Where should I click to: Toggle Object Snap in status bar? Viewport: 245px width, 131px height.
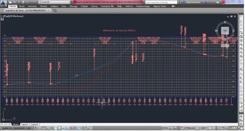[x=55, y=128]
